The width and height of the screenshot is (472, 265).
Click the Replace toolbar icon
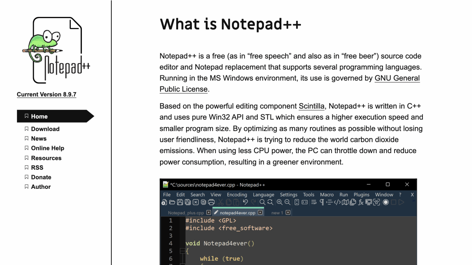[270, 202]
